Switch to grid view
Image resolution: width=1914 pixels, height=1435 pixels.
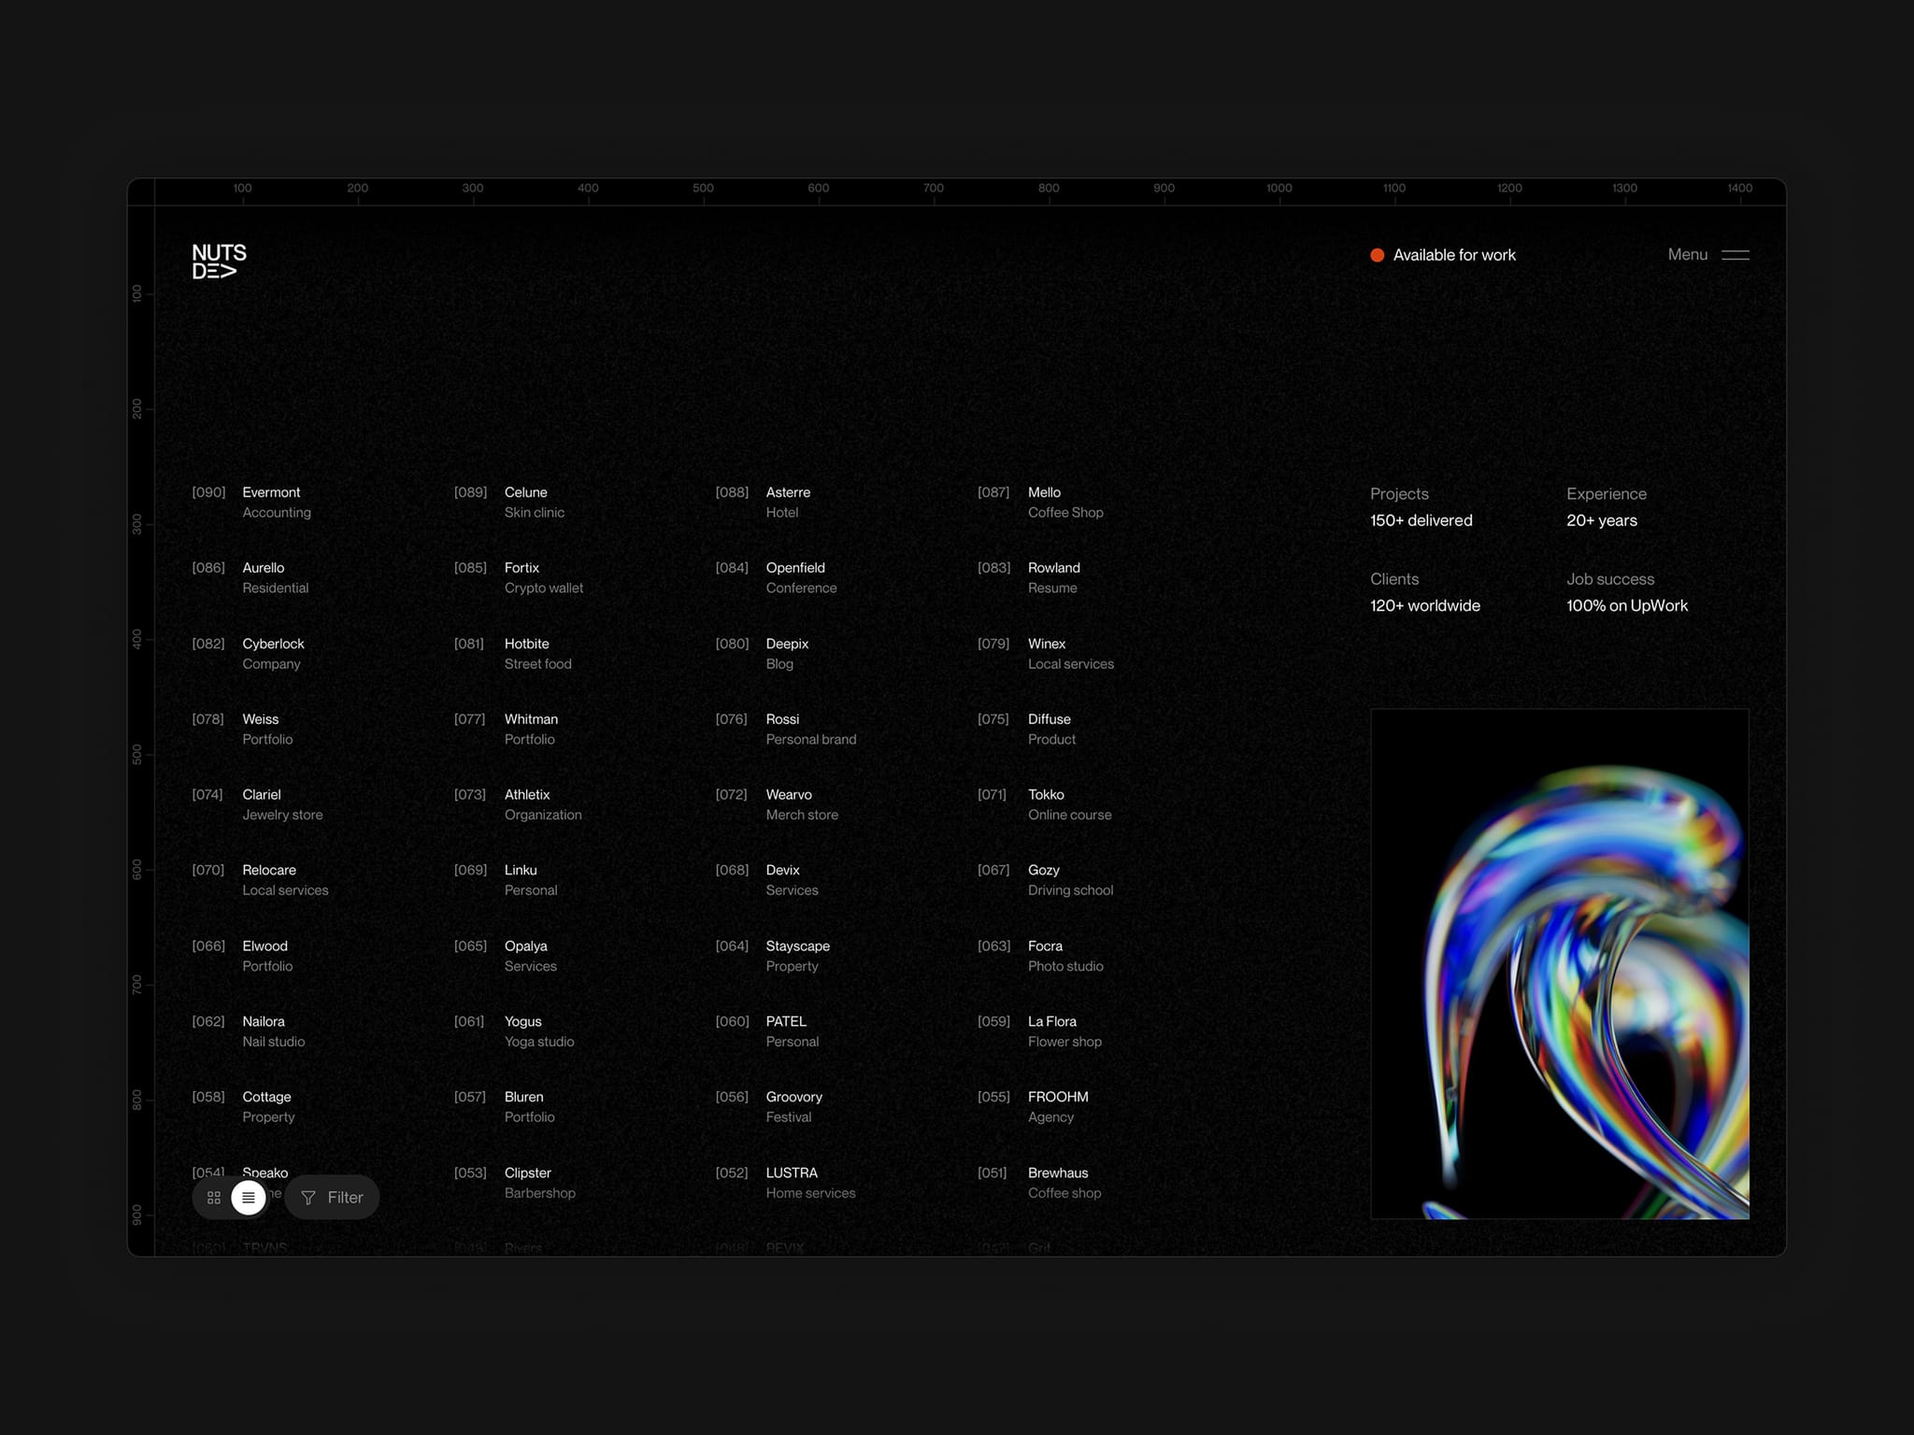(x=214, y=1198)
